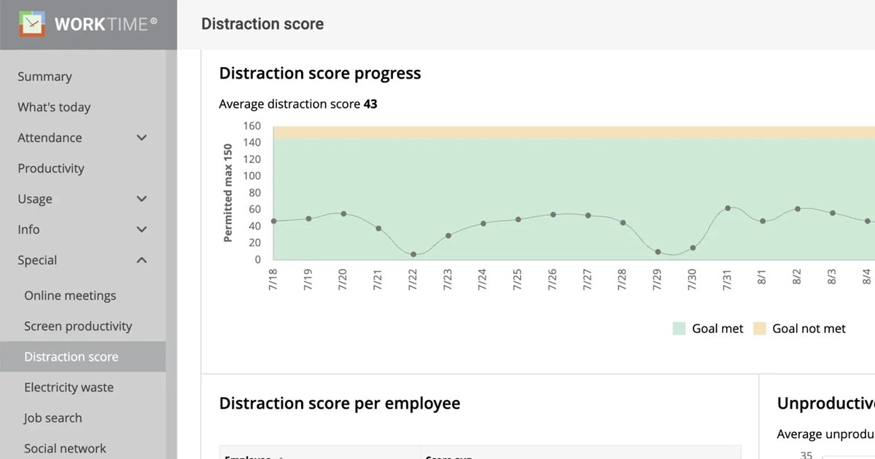875x459 pixels.
Task: Expand the Usage submenu chevron
Action: click(142, 199)
